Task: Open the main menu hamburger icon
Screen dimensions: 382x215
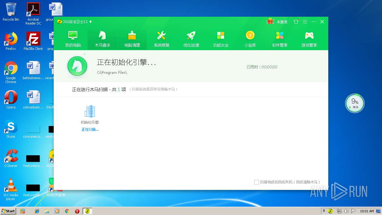Action: coord(305,22)
